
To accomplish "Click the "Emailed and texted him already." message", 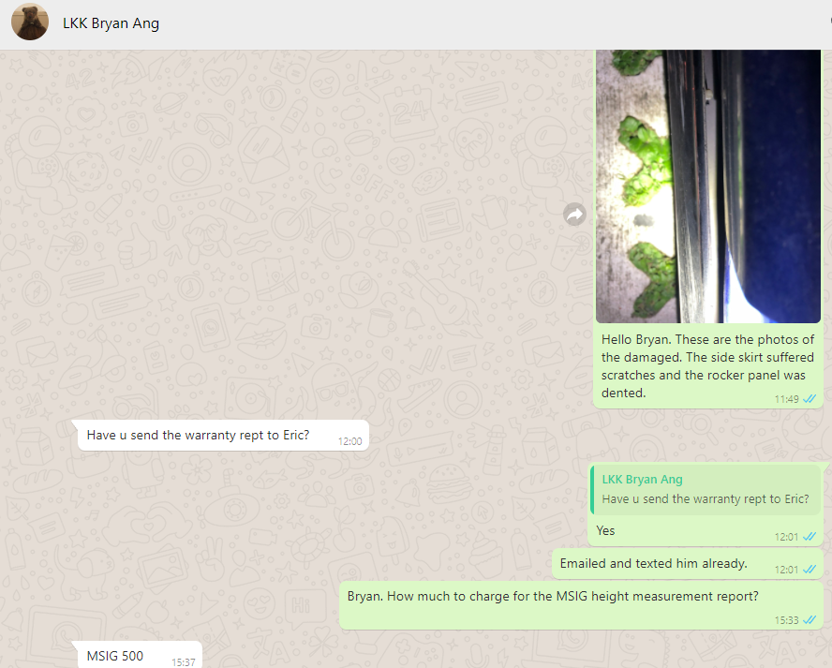I will pyautogui.click(x=653, y=563).
